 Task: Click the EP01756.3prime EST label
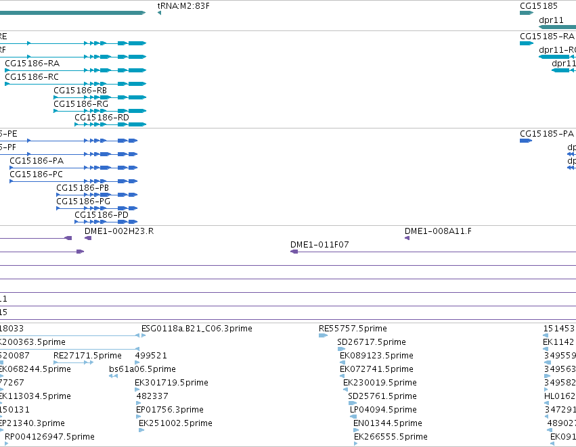pos(170,410)
